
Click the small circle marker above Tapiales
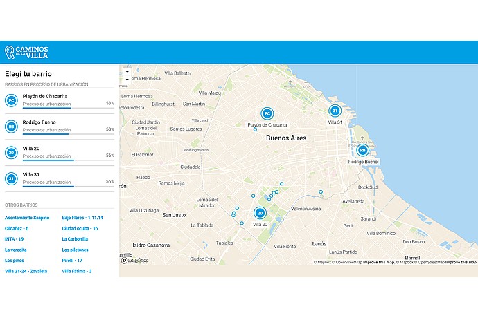tap(242, 223)
